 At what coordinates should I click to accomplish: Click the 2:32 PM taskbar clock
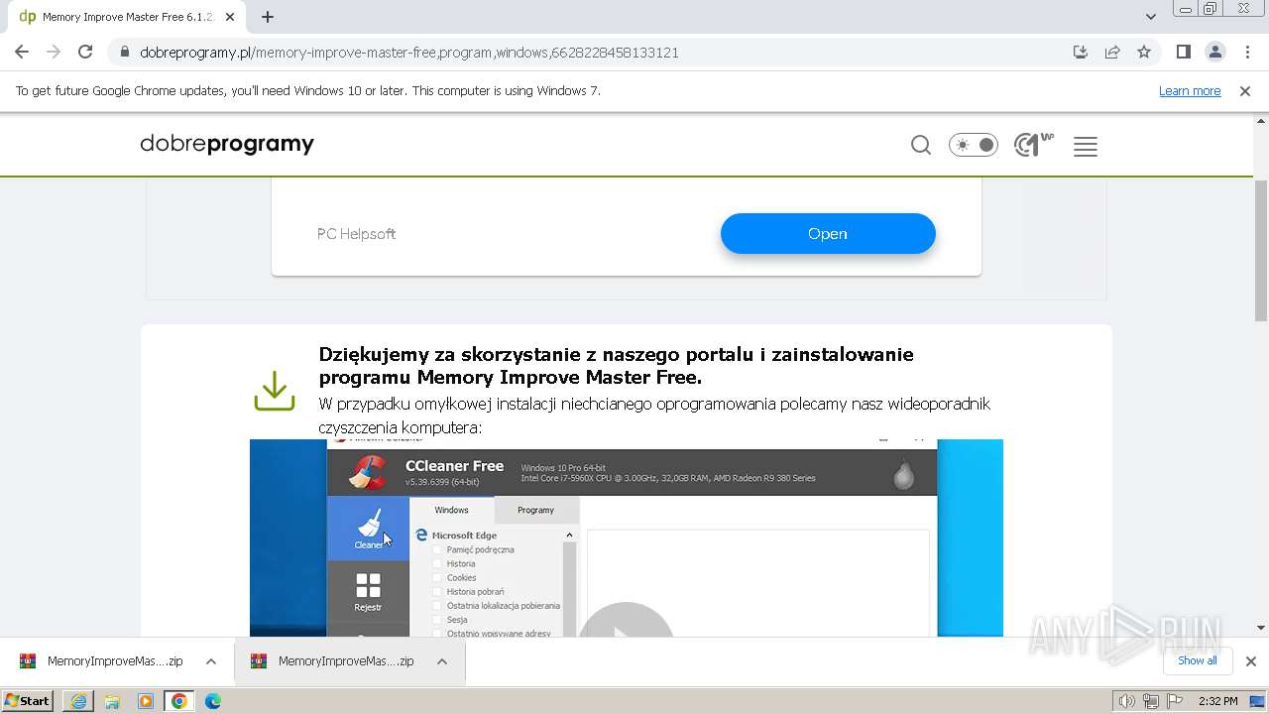click(x=1217, y=701)
